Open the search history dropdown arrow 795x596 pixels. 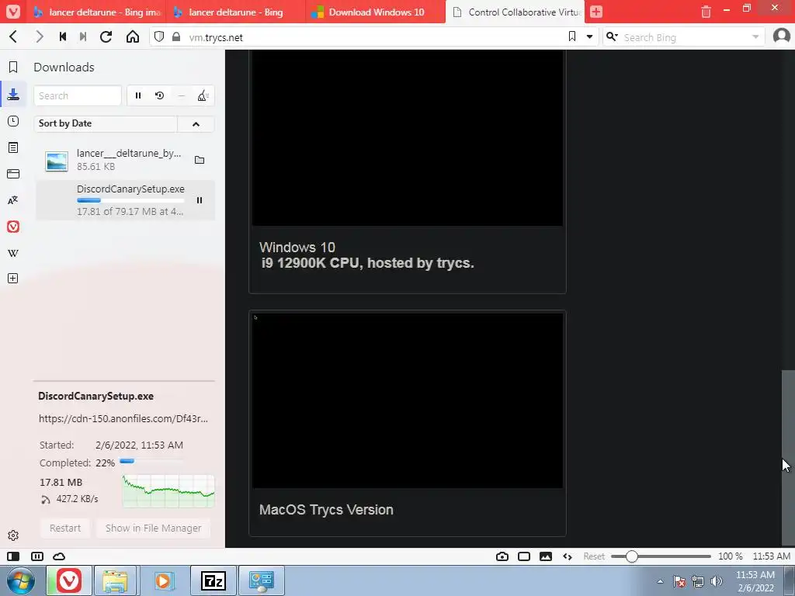pos(755,36)
